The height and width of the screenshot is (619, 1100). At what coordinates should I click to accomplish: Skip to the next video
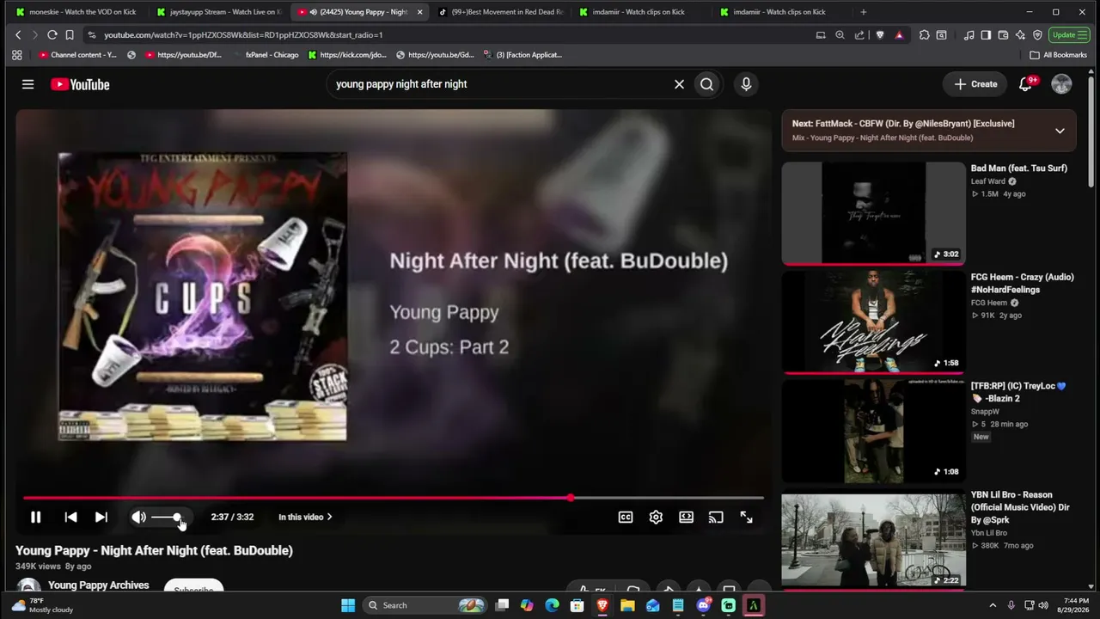coord(101,517)
